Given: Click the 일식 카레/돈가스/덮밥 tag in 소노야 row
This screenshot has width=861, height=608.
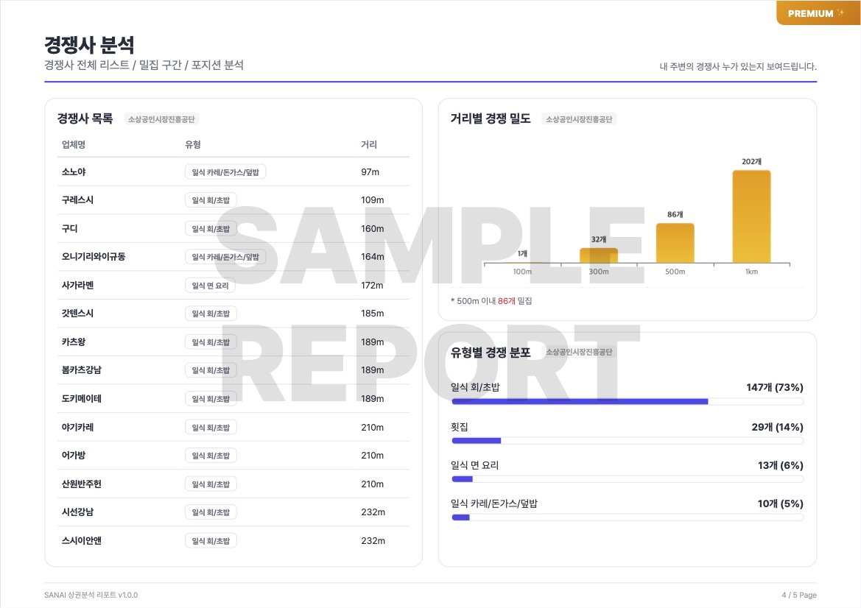Looking at the screenshot, I should (225, 172).
